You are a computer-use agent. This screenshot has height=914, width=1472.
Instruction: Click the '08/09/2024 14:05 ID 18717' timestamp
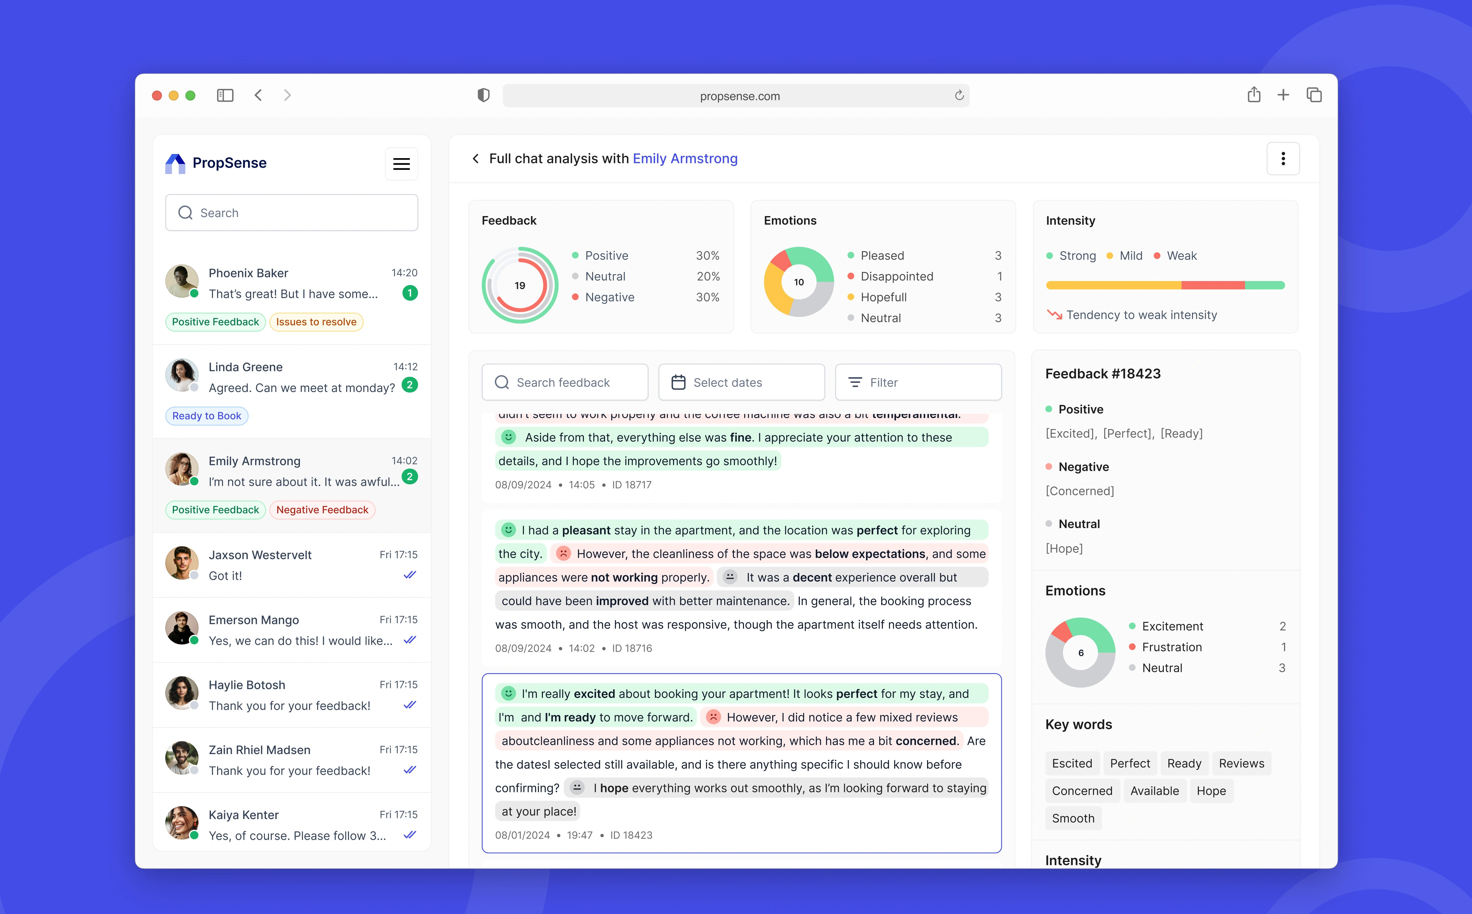point(573,484)
